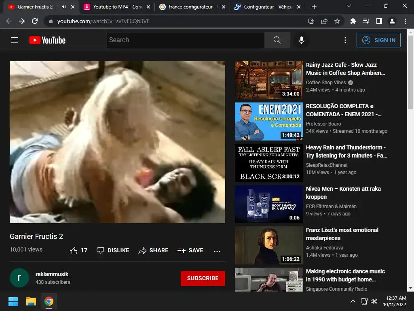Start voice search with the microphone icon
Image resolution: width=414 pixels, height=311 pixels.
click(301, 40)
